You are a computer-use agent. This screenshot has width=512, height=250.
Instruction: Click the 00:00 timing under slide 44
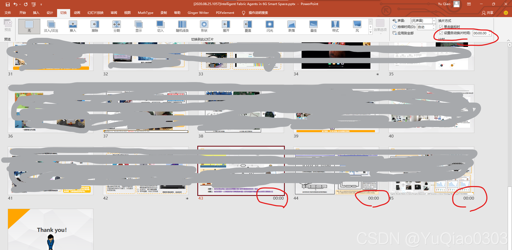click(373, 198)
